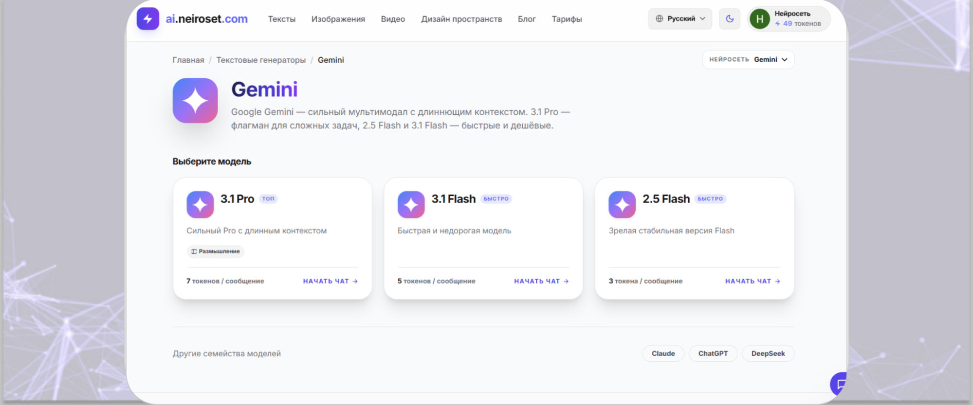Screen dimensions: 973x405
Task: Switch to the Claude model family
Action: click(x=663, y=353)
